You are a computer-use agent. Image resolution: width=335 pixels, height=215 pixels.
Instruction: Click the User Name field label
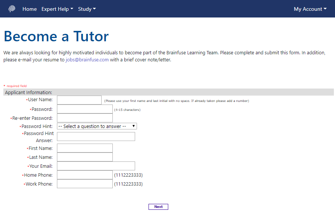coord(40,100)
